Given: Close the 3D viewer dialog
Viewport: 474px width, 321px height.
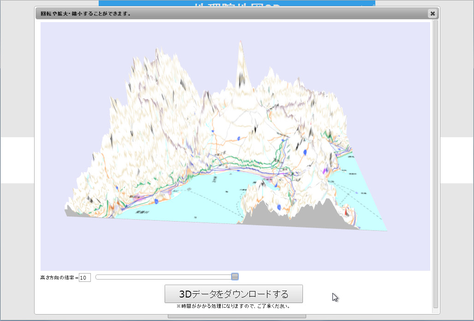Looking at the screenshot, I should pos(433,14).
